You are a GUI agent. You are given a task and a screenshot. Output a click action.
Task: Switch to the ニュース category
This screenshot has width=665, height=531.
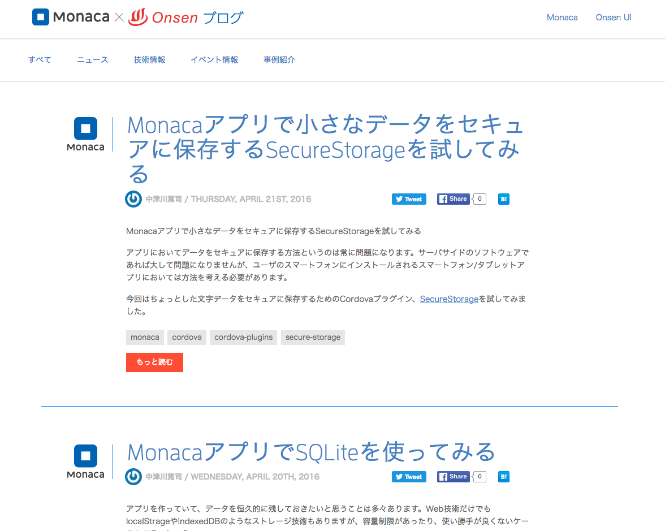(x=93, y=60)
